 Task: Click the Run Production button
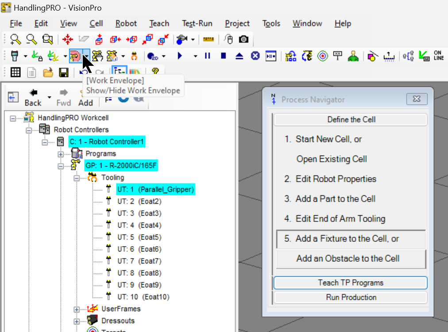351,297
